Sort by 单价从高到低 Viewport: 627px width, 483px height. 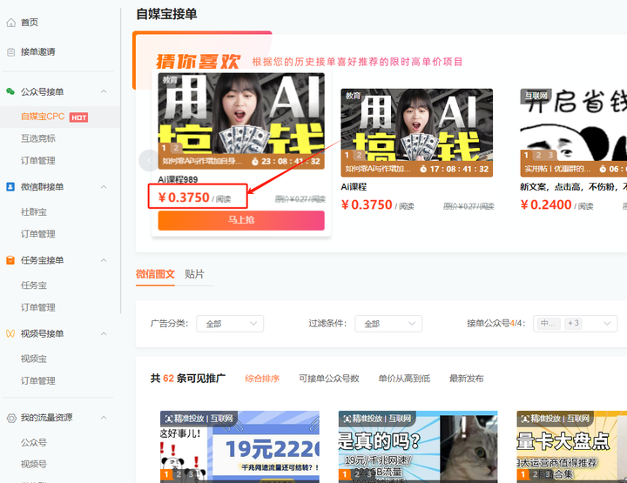tap(404, 379)
